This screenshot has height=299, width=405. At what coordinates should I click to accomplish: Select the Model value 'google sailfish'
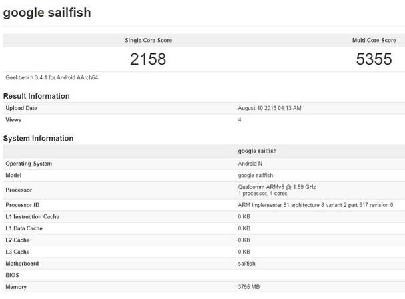[x=255, y=176]
